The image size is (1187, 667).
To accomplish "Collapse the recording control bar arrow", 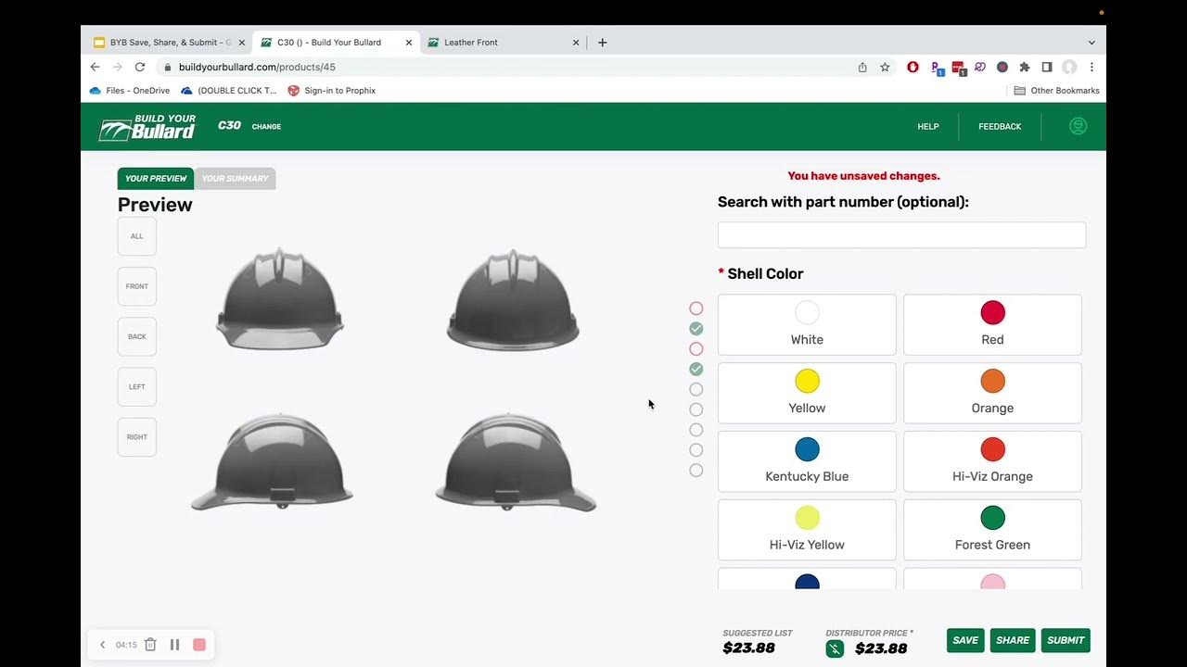I will (x=102, y=645).
